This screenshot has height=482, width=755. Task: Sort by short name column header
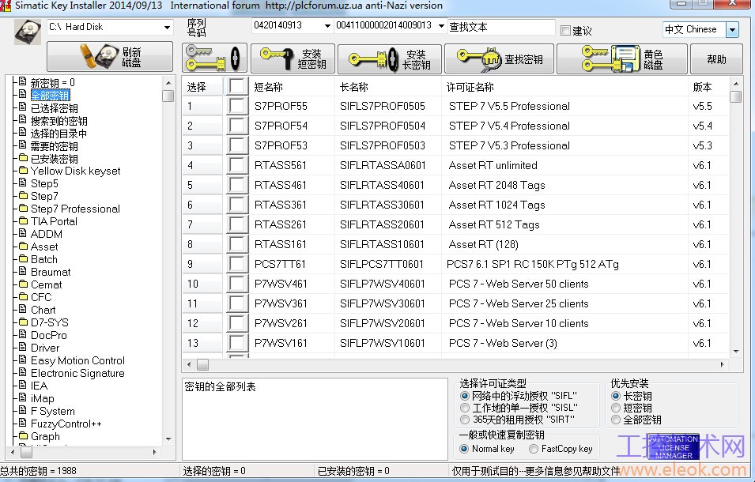292,87
